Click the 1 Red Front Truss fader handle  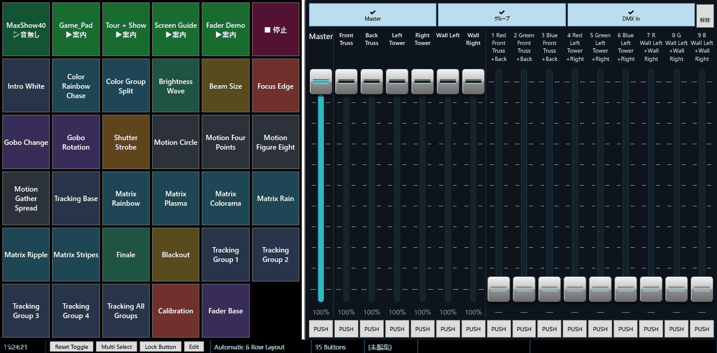tap(499, 289)
